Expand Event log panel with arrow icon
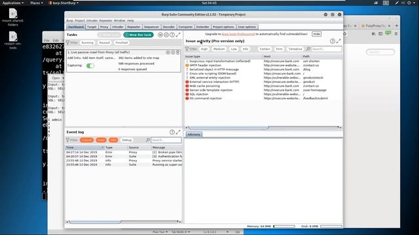The image size is (419, 235). 178,132
